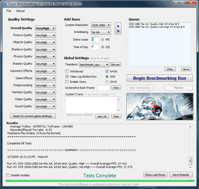Click 'TimeDemo Play Ended, (3 Runs Performed)' line

click(34, 133)
